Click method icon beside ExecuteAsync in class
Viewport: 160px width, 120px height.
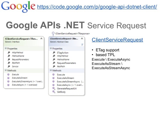(x=53, y=85)
